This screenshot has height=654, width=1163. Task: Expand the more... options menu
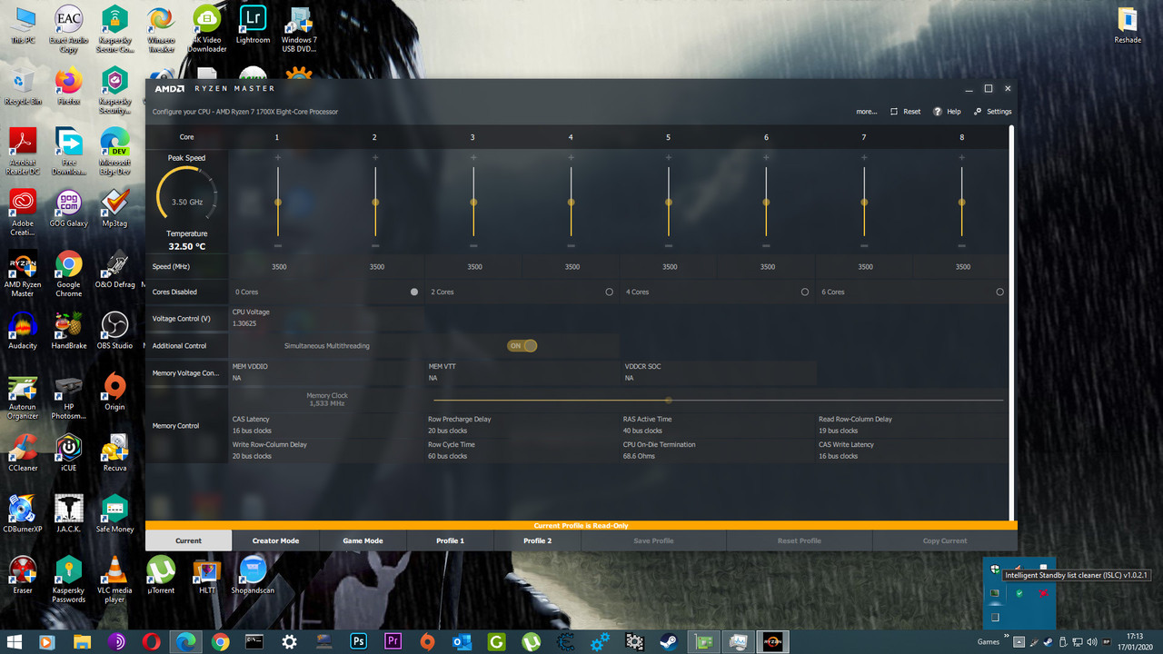[867, 112]
